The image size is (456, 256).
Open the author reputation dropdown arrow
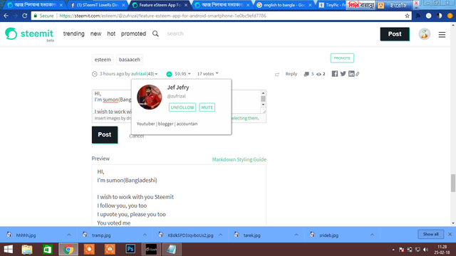coord(156,74)
